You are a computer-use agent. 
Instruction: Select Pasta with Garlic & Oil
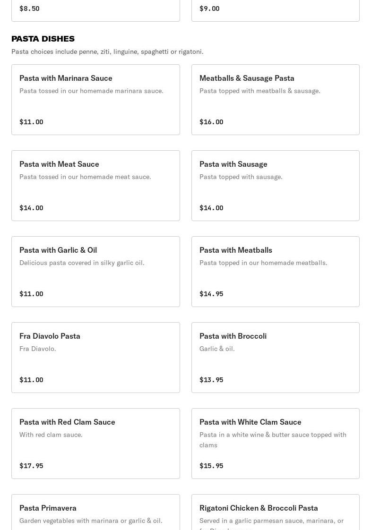tap(95, 272)
